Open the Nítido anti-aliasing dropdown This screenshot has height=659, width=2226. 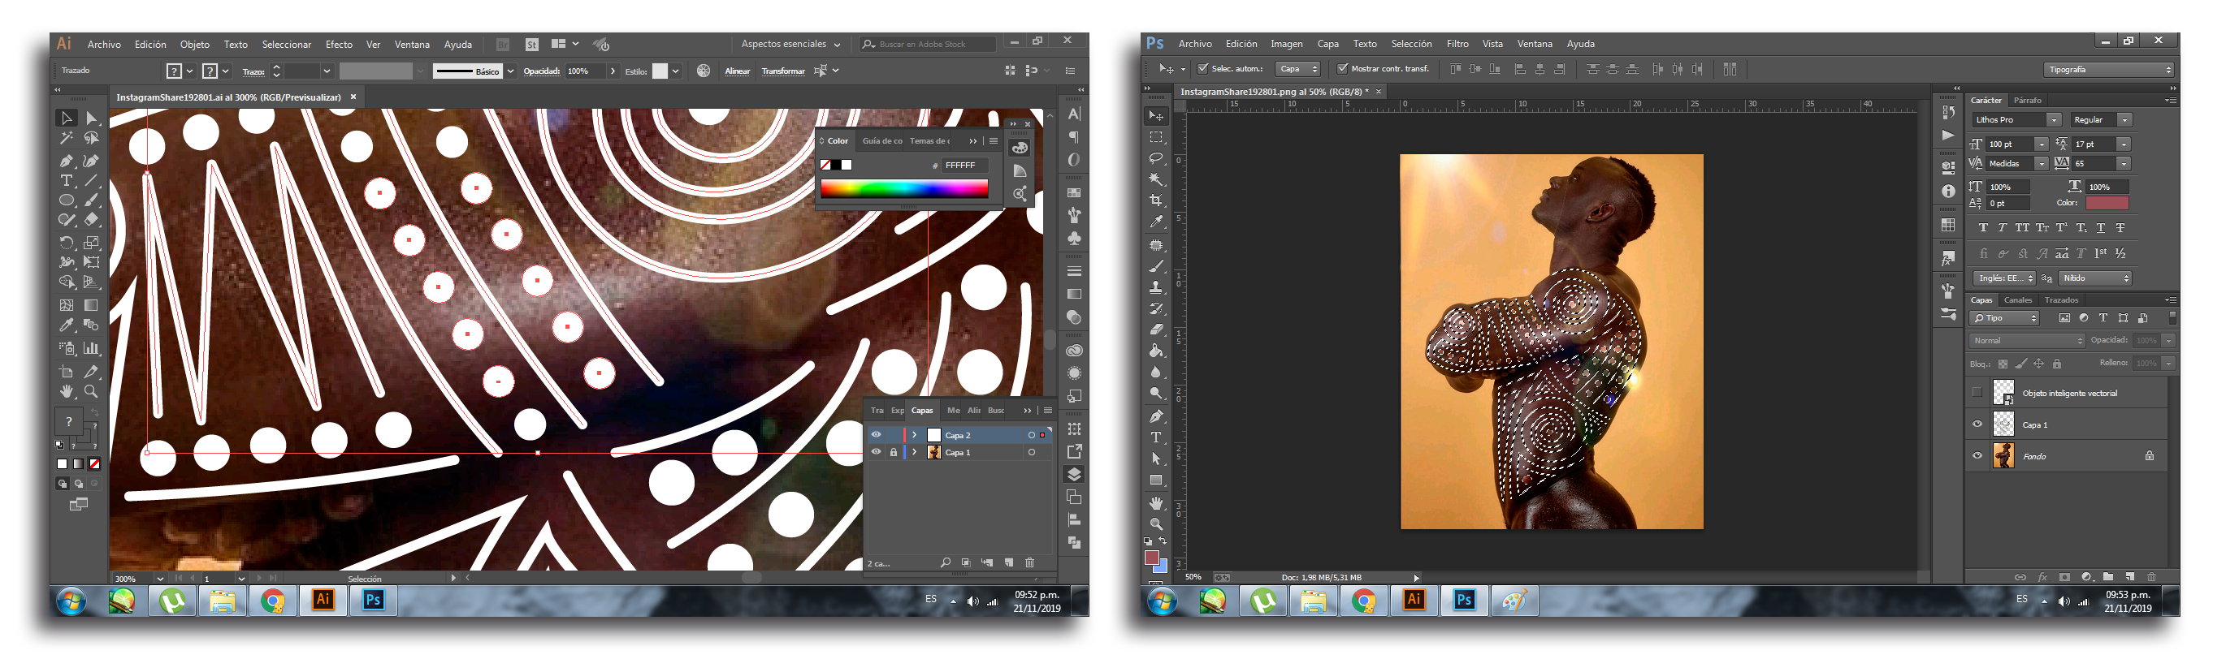coord(2094,278)
